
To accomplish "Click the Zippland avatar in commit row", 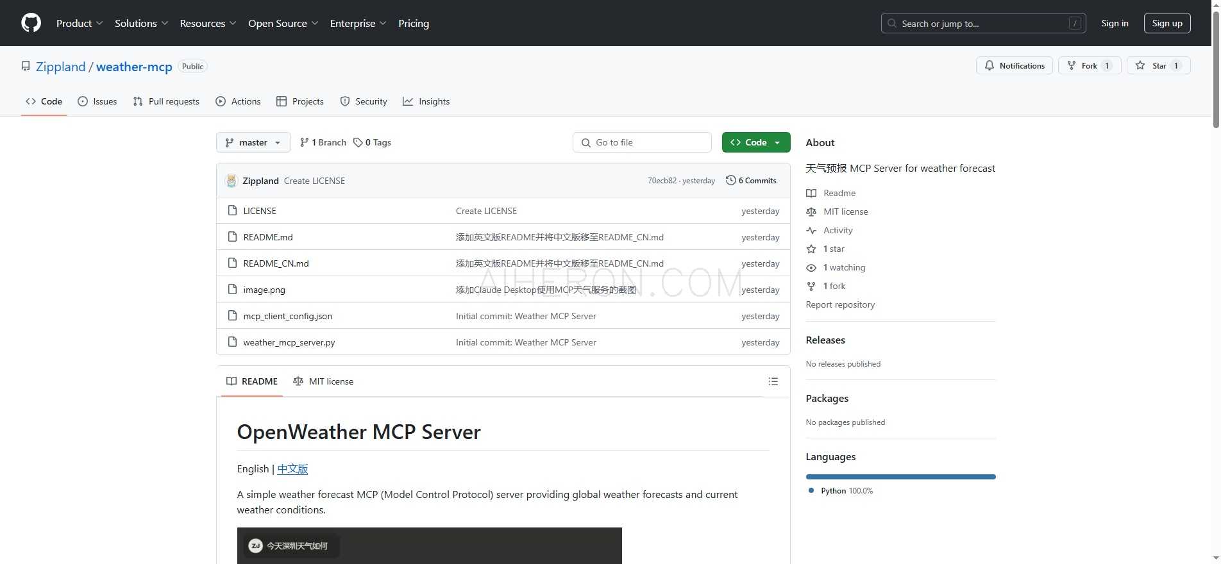I will (232, 181).
